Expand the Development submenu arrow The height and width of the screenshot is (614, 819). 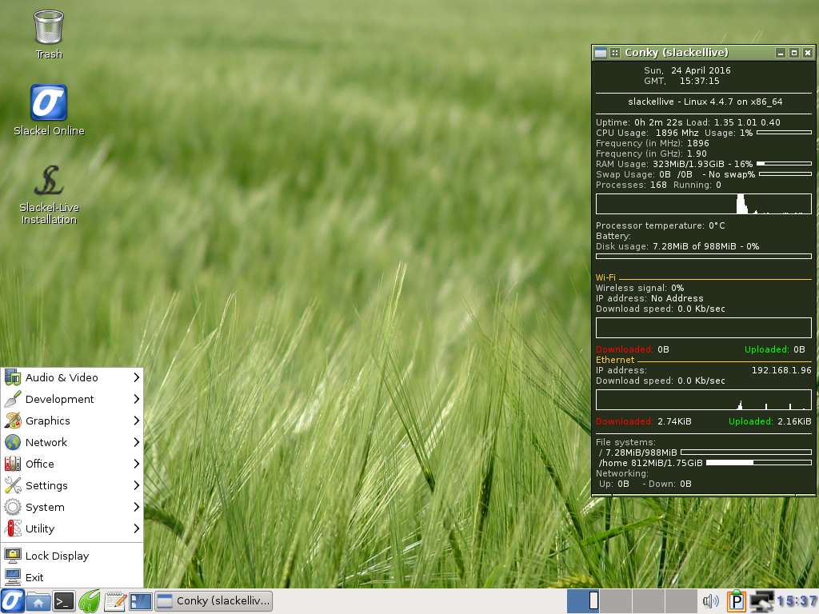click(x=136, y=399)
